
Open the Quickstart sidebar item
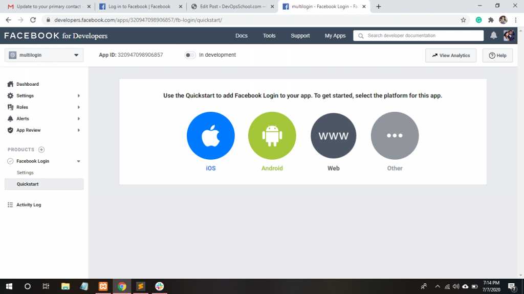(44, 184)
